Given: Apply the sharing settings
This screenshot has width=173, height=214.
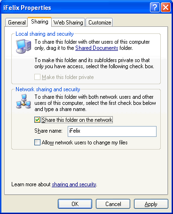Looking at the screenshot, I should (x=151, y=204).
